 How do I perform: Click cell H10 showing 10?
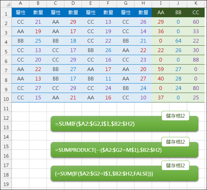pyautogui.click(x=143, y=98)
